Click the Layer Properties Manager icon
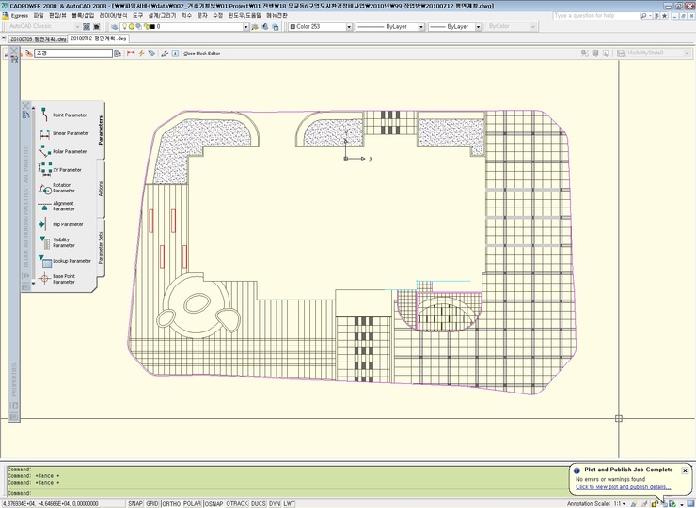The width and height of the screenshot is (696, 508). (115, 27)
